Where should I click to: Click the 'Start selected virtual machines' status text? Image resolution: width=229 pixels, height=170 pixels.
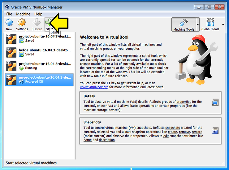point(31,163)
